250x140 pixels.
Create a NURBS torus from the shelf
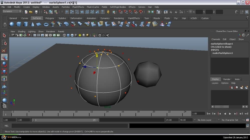[x=46, y=24]
